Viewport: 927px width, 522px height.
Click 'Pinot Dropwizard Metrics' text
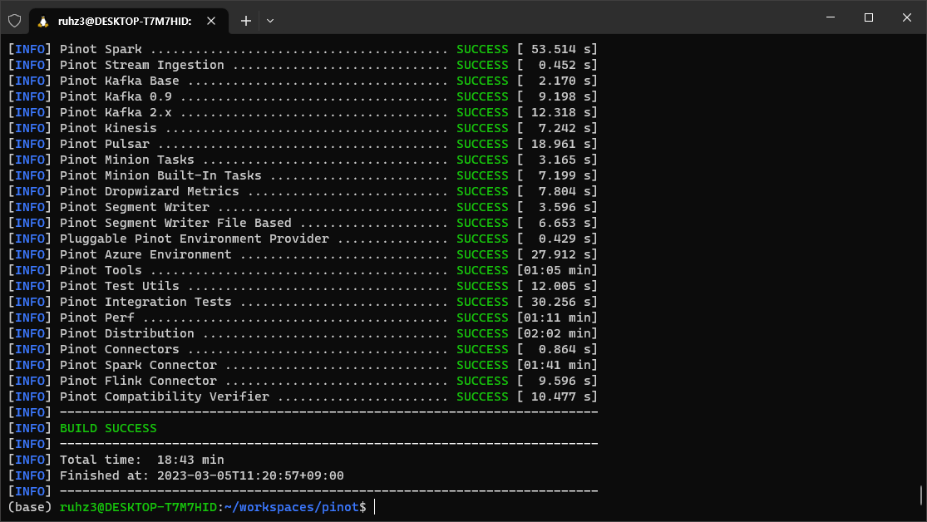pos(150,191)
